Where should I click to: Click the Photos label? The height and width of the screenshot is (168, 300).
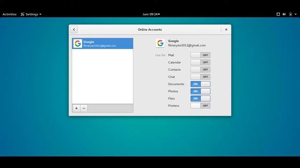click(173, 91)
